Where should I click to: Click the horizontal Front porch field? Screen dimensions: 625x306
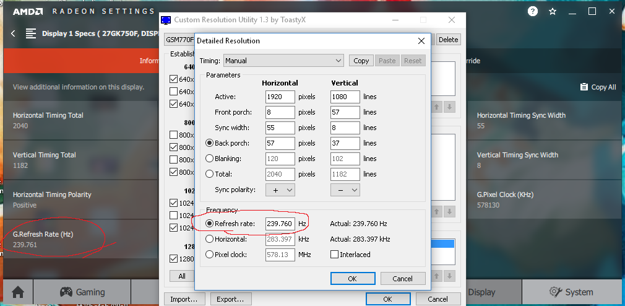tap(280, 112)
